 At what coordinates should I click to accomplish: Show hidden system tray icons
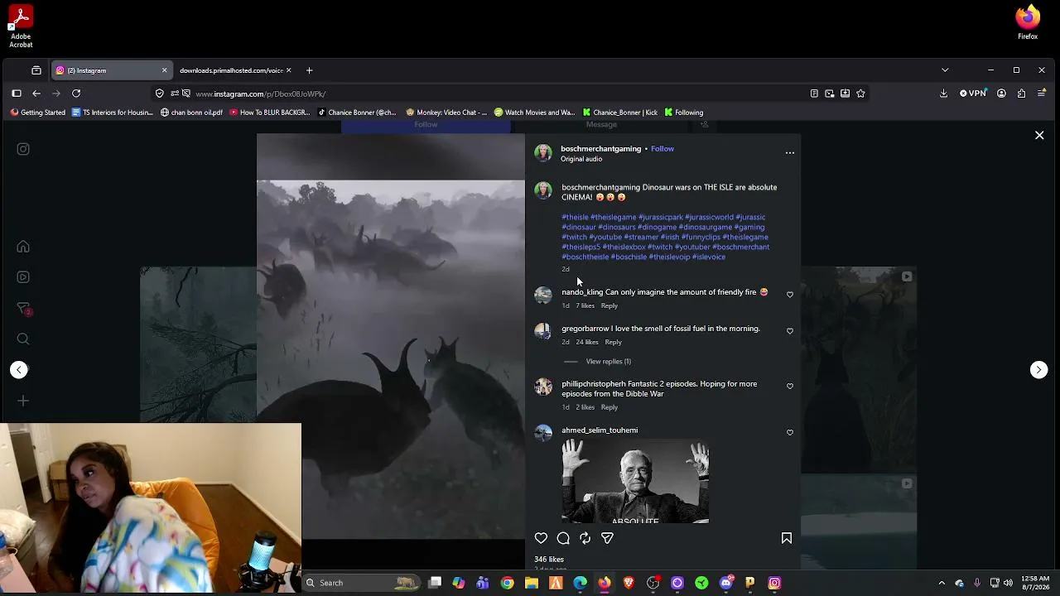click(942, 583)
